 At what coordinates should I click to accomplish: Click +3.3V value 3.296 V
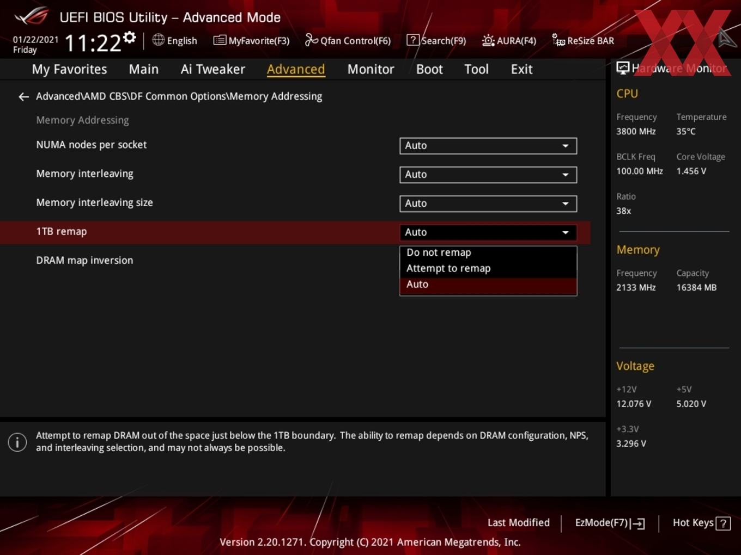point(631,444)
